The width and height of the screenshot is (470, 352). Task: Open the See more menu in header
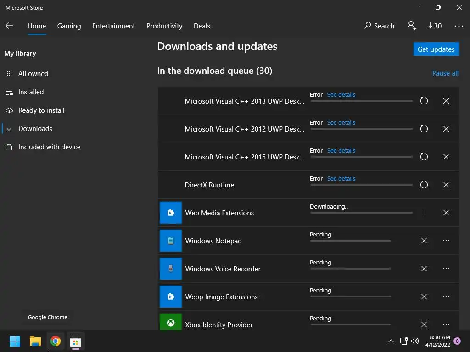(x=459, y=26)
